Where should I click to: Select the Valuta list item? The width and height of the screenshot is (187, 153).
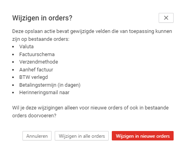tap(26, 47)
